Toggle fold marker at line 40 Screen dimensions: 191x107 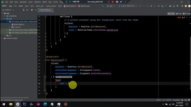click(46, 77)
